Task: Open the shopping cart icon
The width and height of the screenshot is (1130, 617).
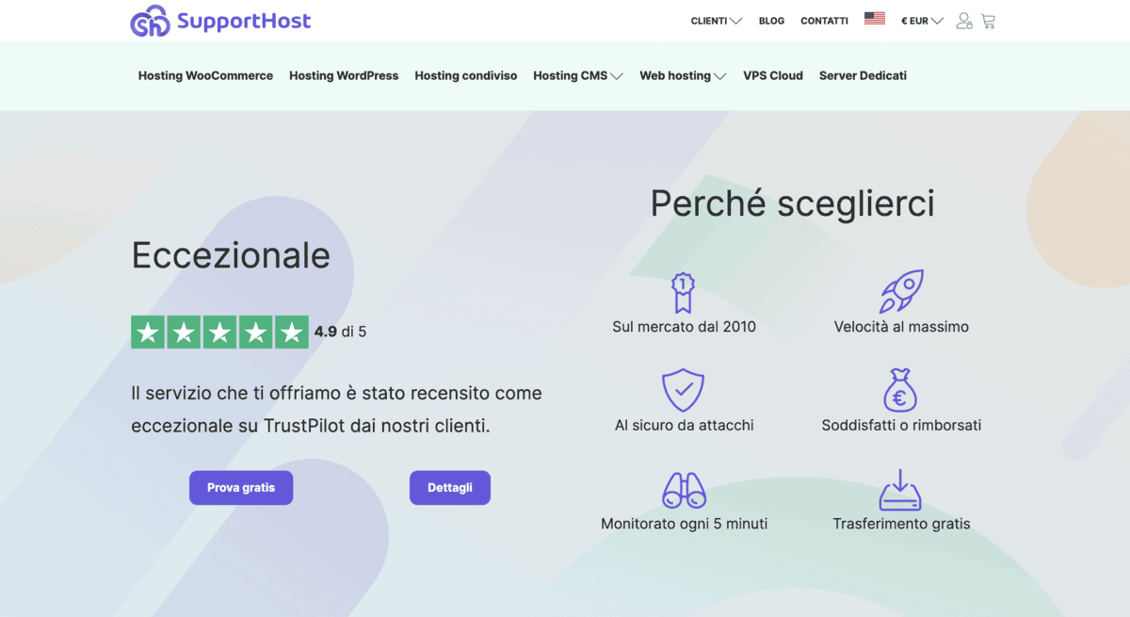Action: point(988,21)
